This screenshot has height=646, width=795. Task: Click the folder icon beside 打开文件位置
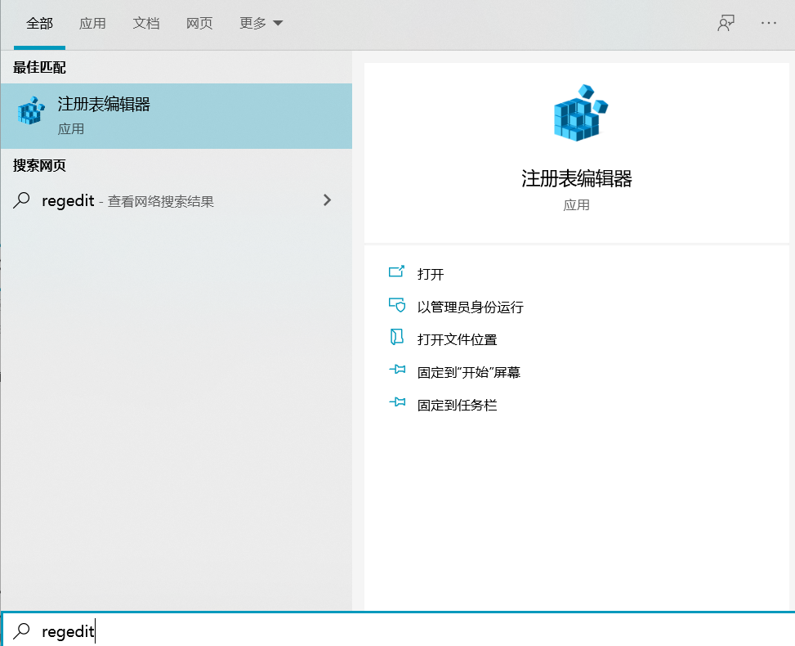click(398, 339)
